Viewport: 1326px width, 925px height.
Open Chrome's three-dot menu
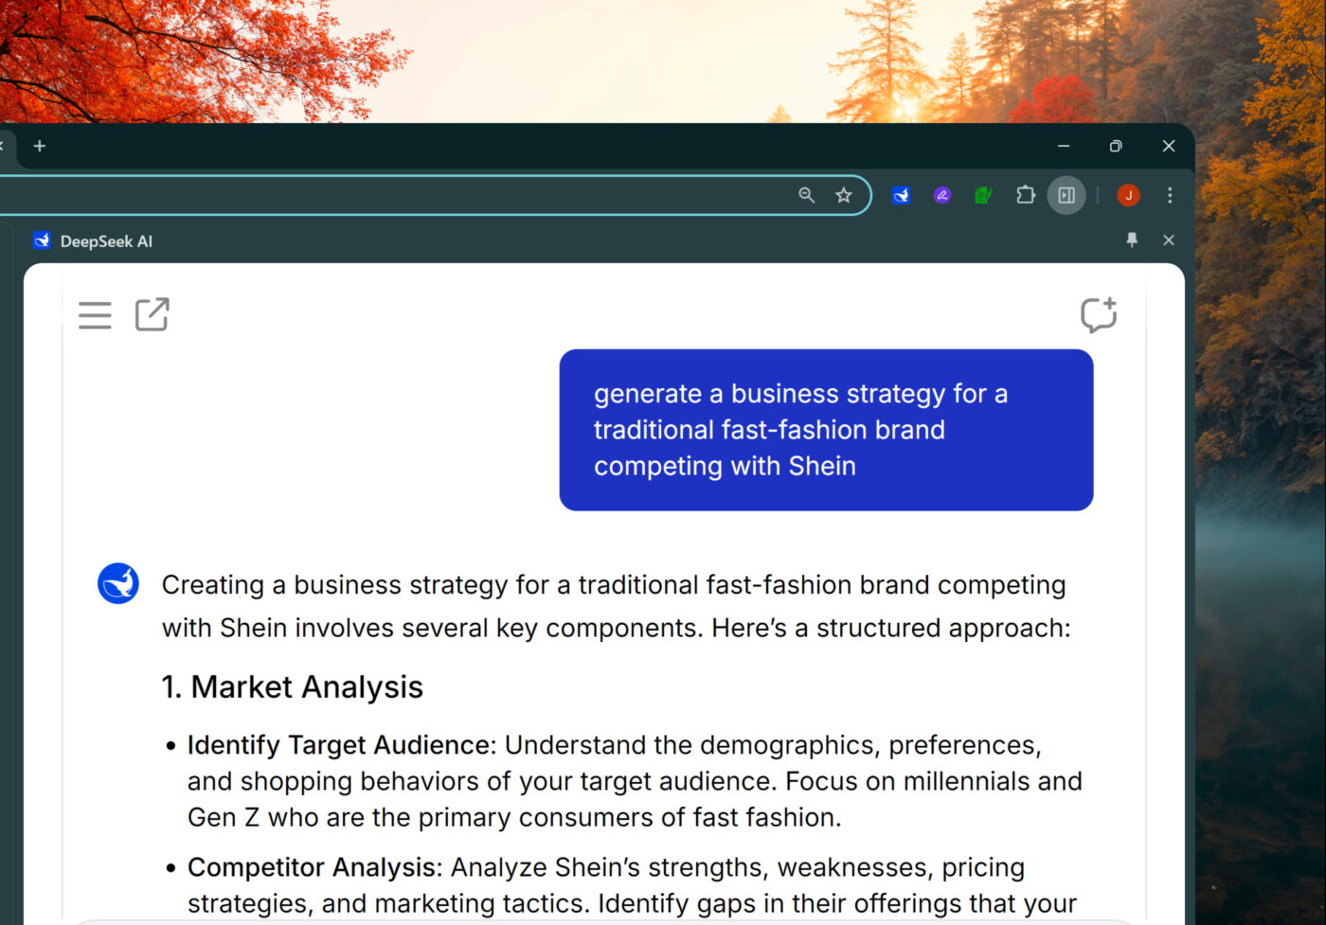(1170, 195)
